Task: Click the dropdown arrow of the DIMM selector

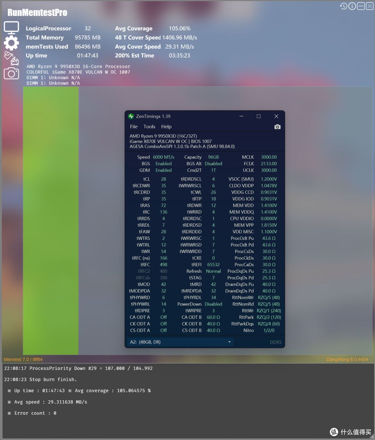Action: (x=230, y=342)
